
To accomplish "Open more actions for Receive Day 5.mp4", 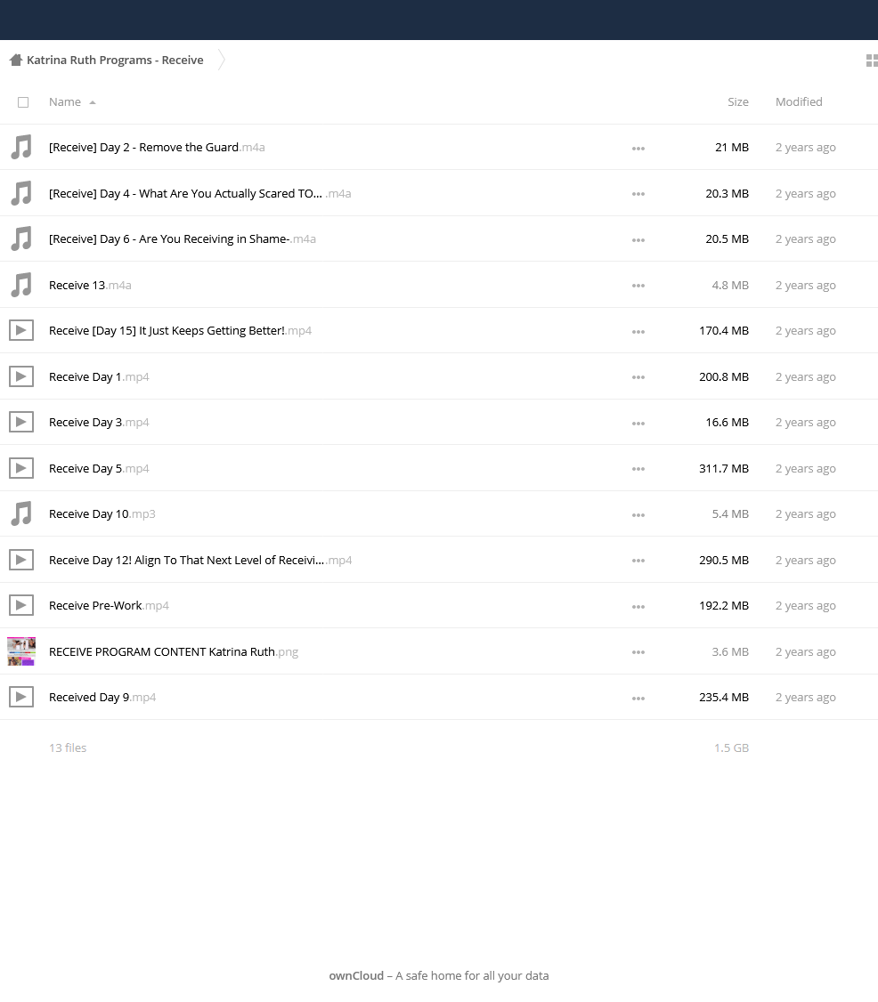I will 638,469.
